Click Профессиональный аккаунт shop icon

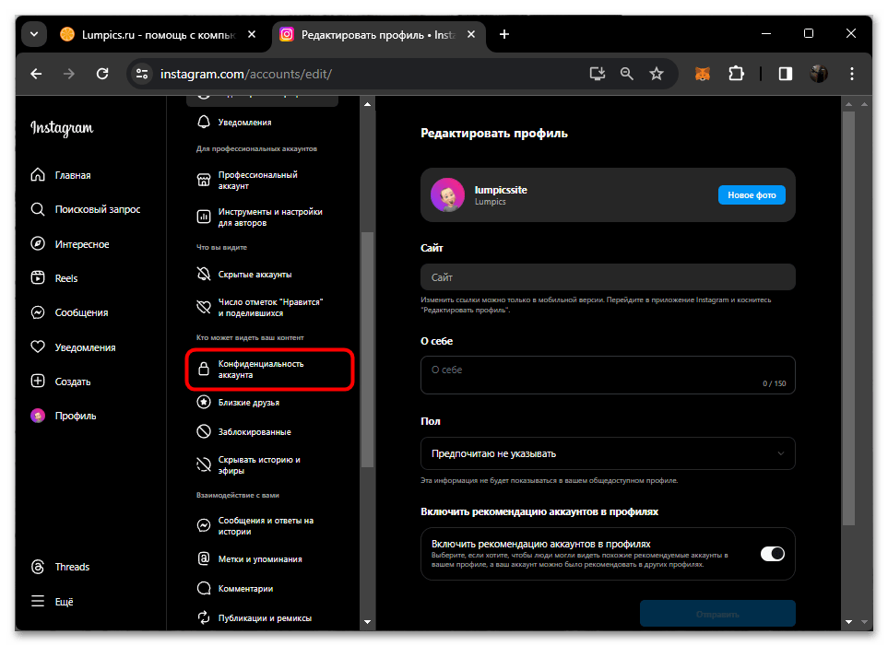tap(203, 180)
